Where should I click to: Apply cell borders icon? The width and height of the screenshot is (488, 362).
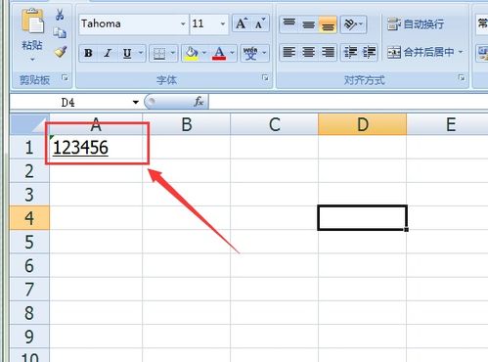[x=159, y=54]
